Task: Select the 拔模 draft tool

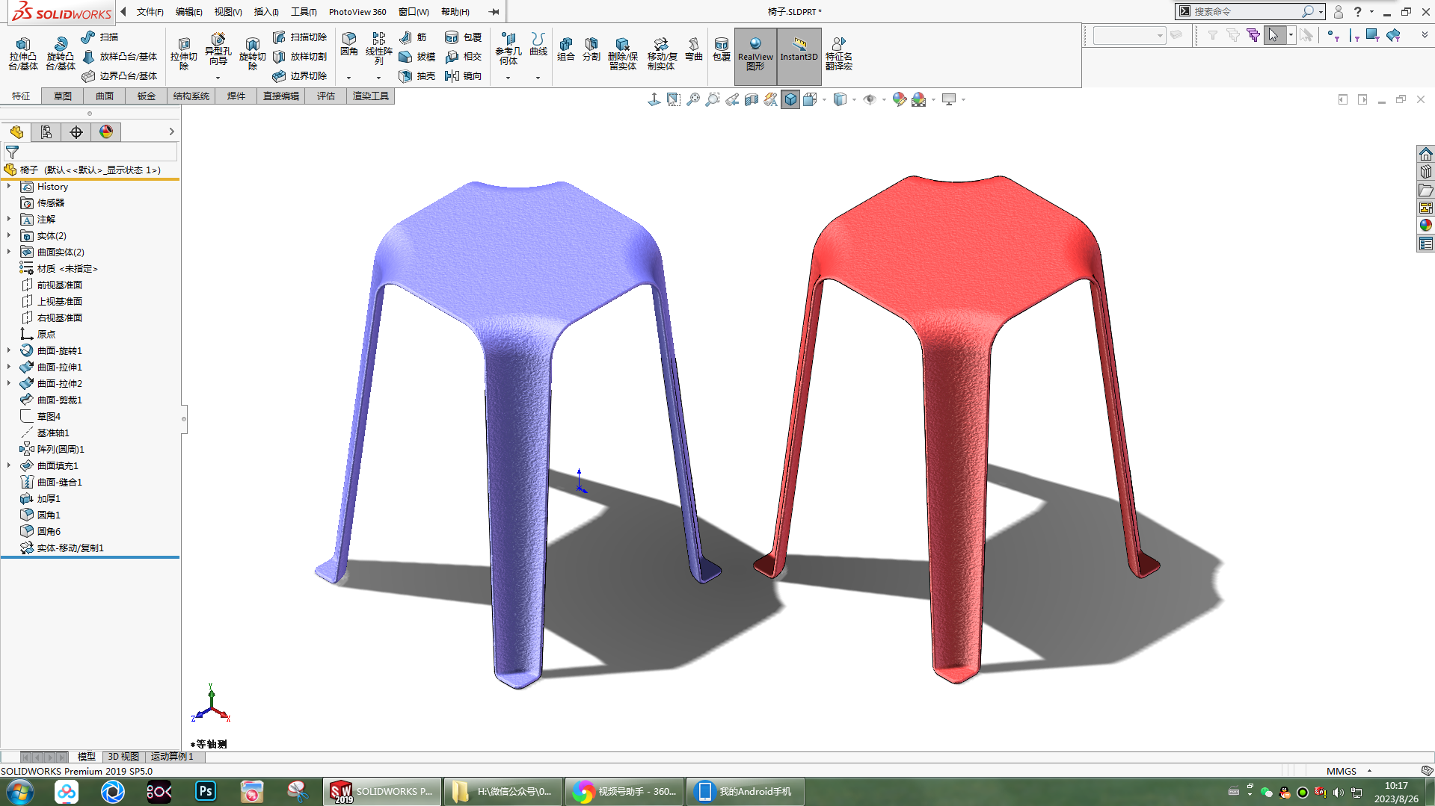Action: point(417,57)
